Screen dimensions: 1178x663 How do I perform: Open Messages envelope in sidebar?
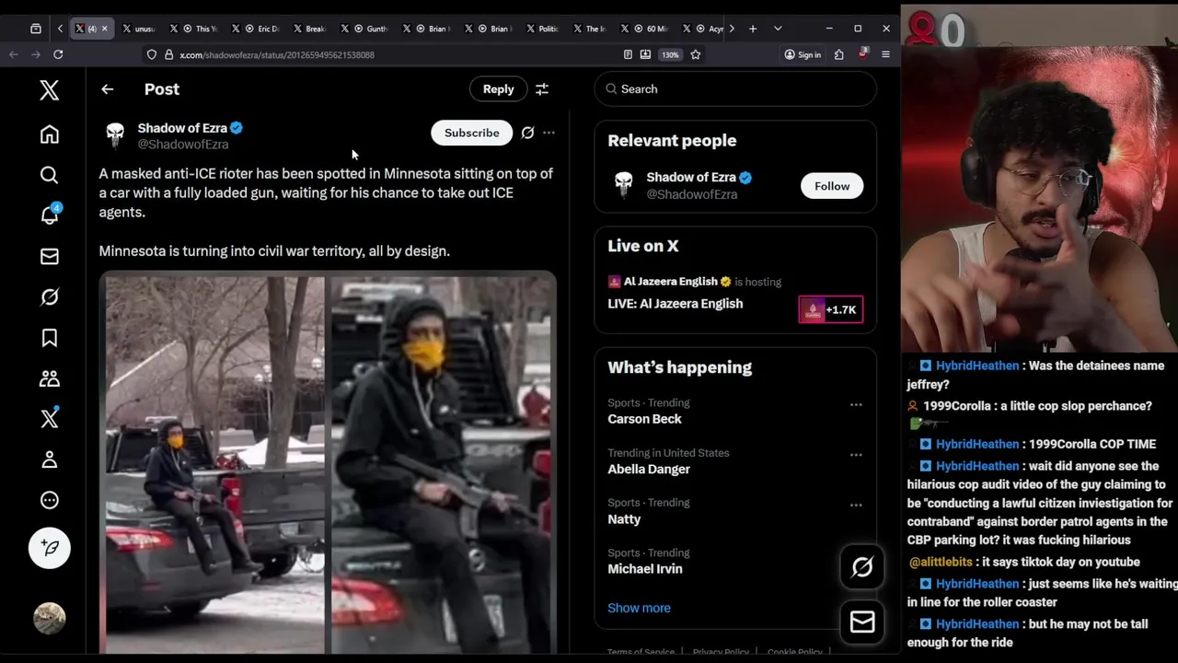pos(50,256)
